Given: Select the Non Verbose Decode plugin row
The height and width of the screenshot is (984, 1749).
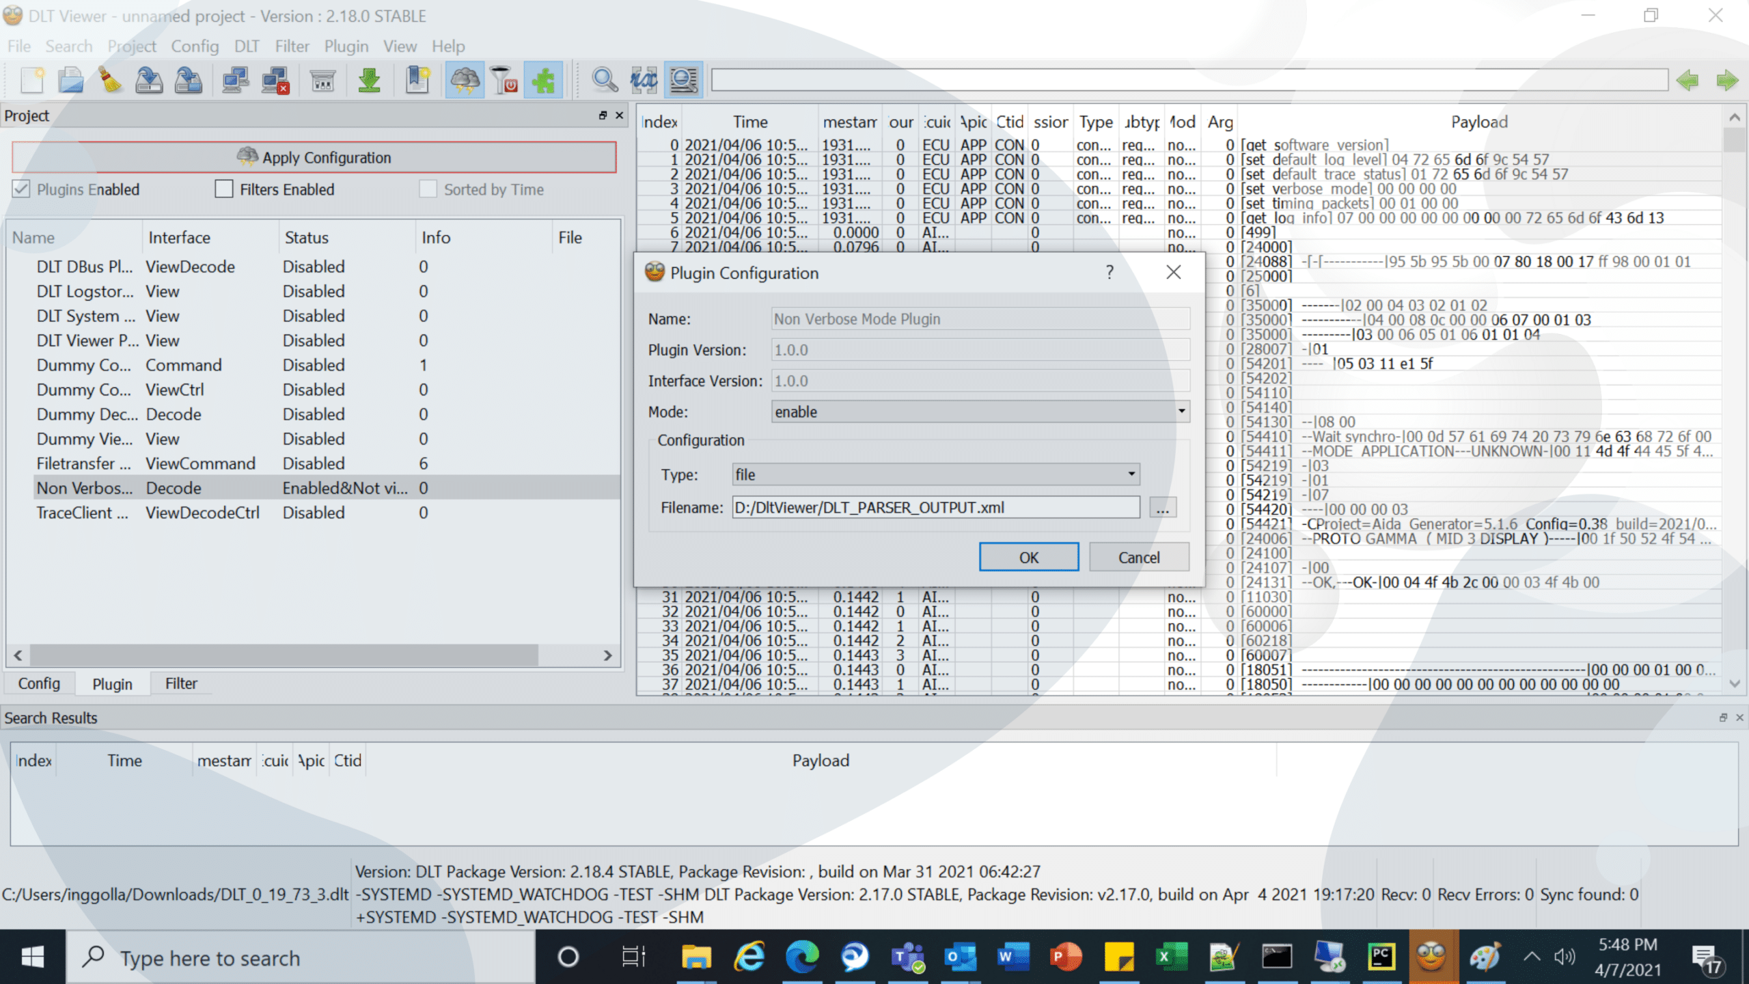Looking at the screenshot, I should [327, 488].
